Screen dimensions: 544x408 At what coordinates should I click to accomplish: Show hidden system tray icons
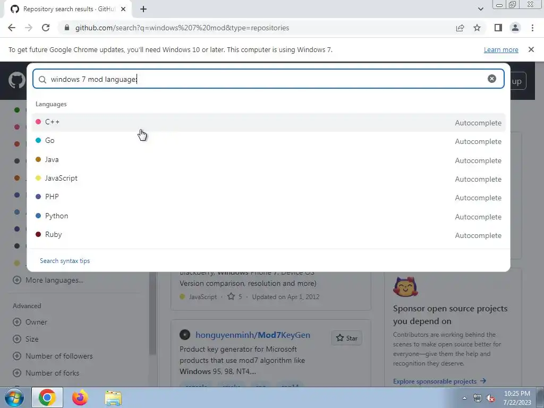(464, 398)
